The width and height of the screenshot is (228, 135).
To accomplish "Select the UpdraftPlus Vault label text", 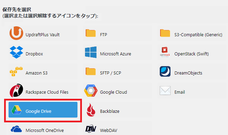I will click(42, 35).
